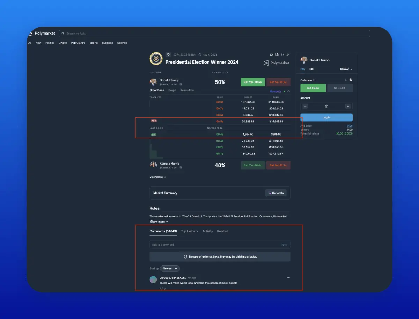
Task: Click the embed code icon beside the title
Action: tap(282, 55)
